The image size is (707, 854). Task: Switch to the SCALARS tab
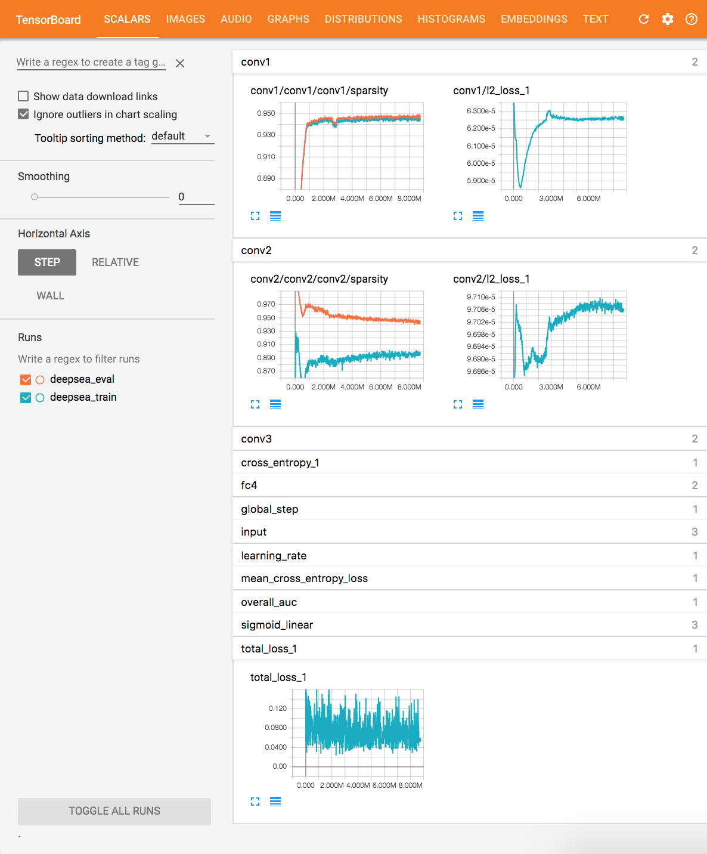(128, 19)
